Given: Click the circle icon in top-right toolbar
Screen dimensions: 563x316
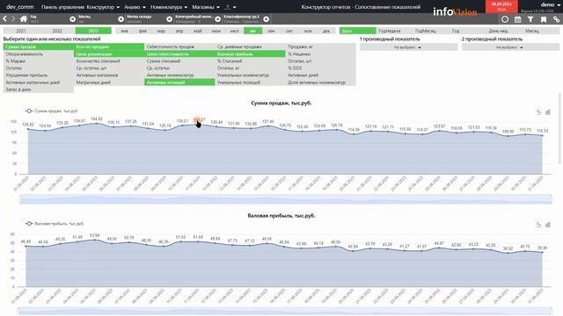Looking at the screenshot, I should (505, 19).
